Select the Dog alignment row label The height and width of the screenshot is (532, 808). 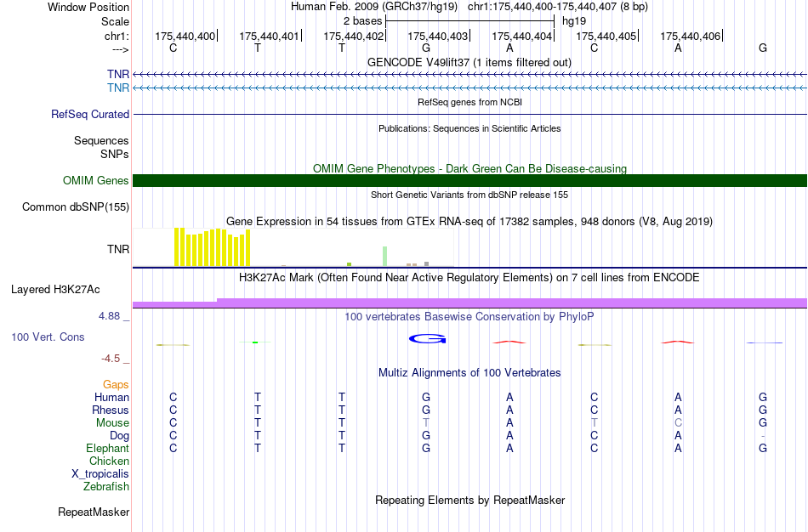click(x=120, y=436)
